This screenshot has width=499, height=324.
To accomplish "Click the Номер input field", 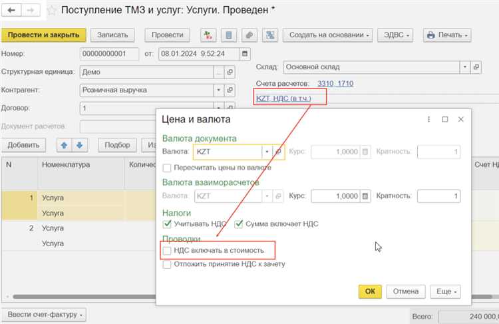I will coord(109,54).
